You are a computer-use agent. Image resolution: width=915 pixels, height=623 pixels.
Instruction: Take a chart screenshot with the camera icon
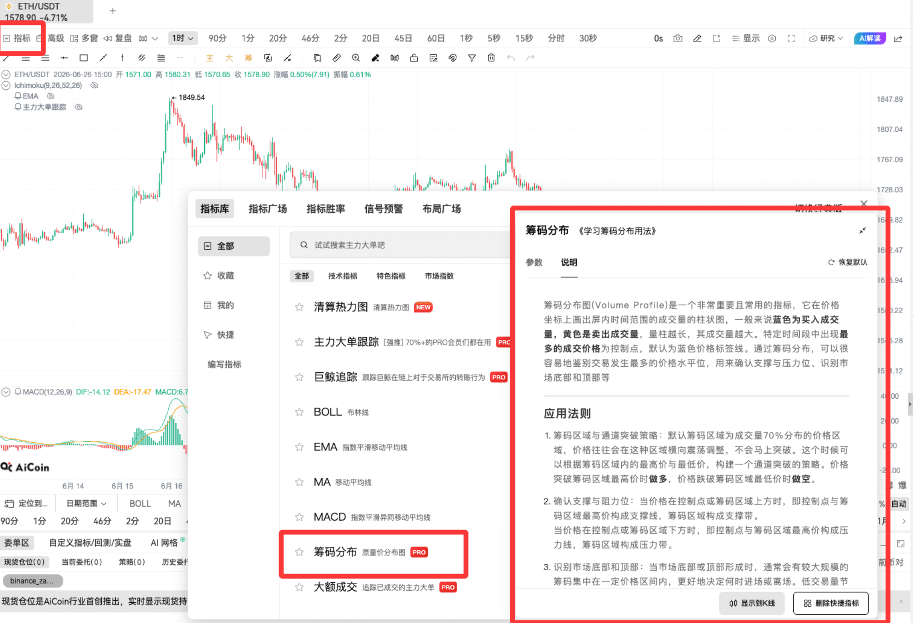(x=678, y=38)
